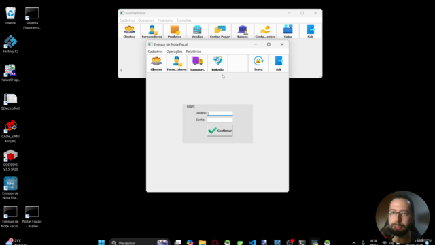Open Caixa in the MainWindow toolbar
435x245 pixels.
288,31
